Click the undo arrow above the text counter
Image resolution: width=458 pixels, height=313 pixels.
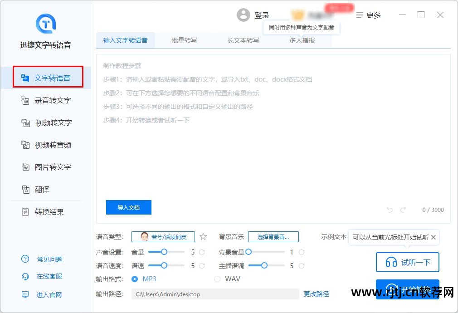389,210
